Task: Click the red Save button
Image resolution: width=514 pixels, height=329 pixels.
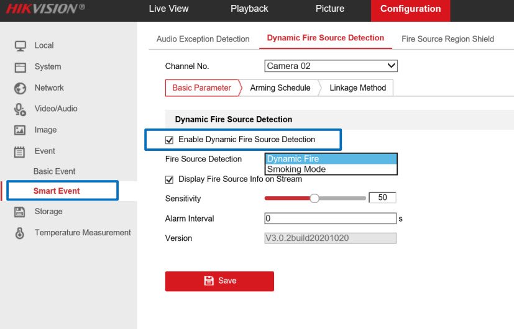Action: point(219,281)
